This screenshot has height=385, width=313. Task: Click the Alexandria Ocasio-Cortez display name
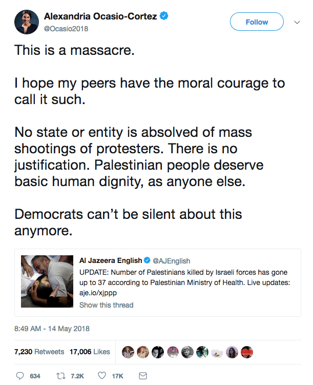click(x=101, y=17)
